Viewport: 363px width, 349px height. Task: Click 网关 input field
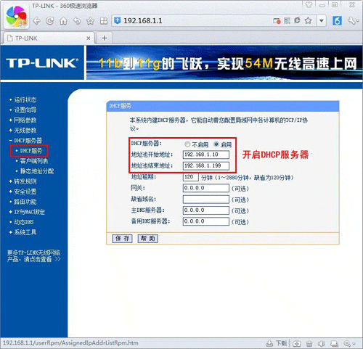tap(206, 188)
